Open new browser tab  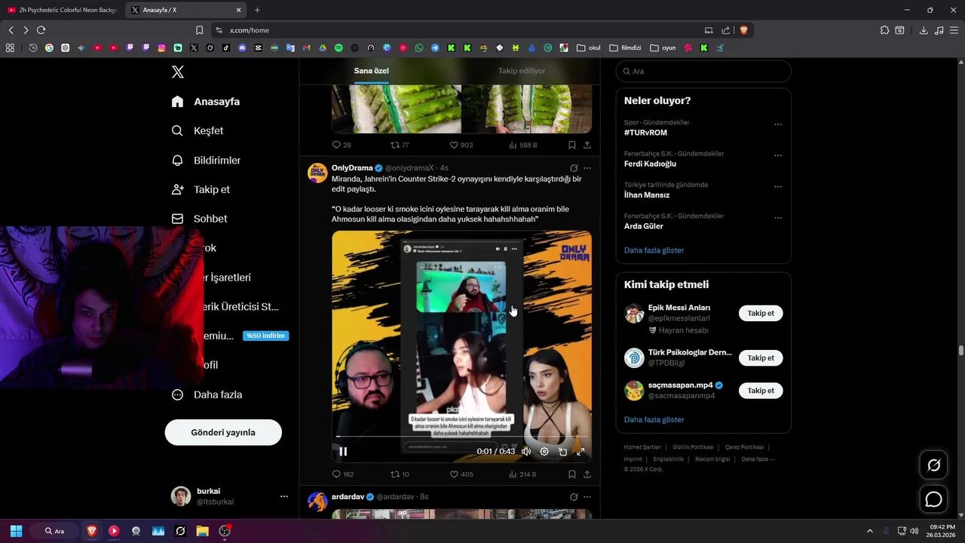[257, 10]
